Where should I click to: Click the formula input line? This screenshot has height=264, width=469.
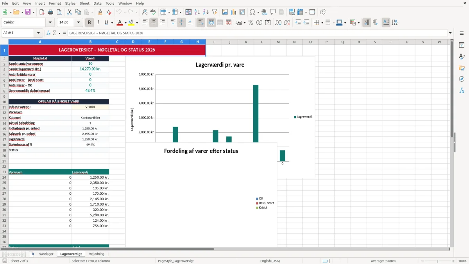pyautogui.click(x=257, y=33)
